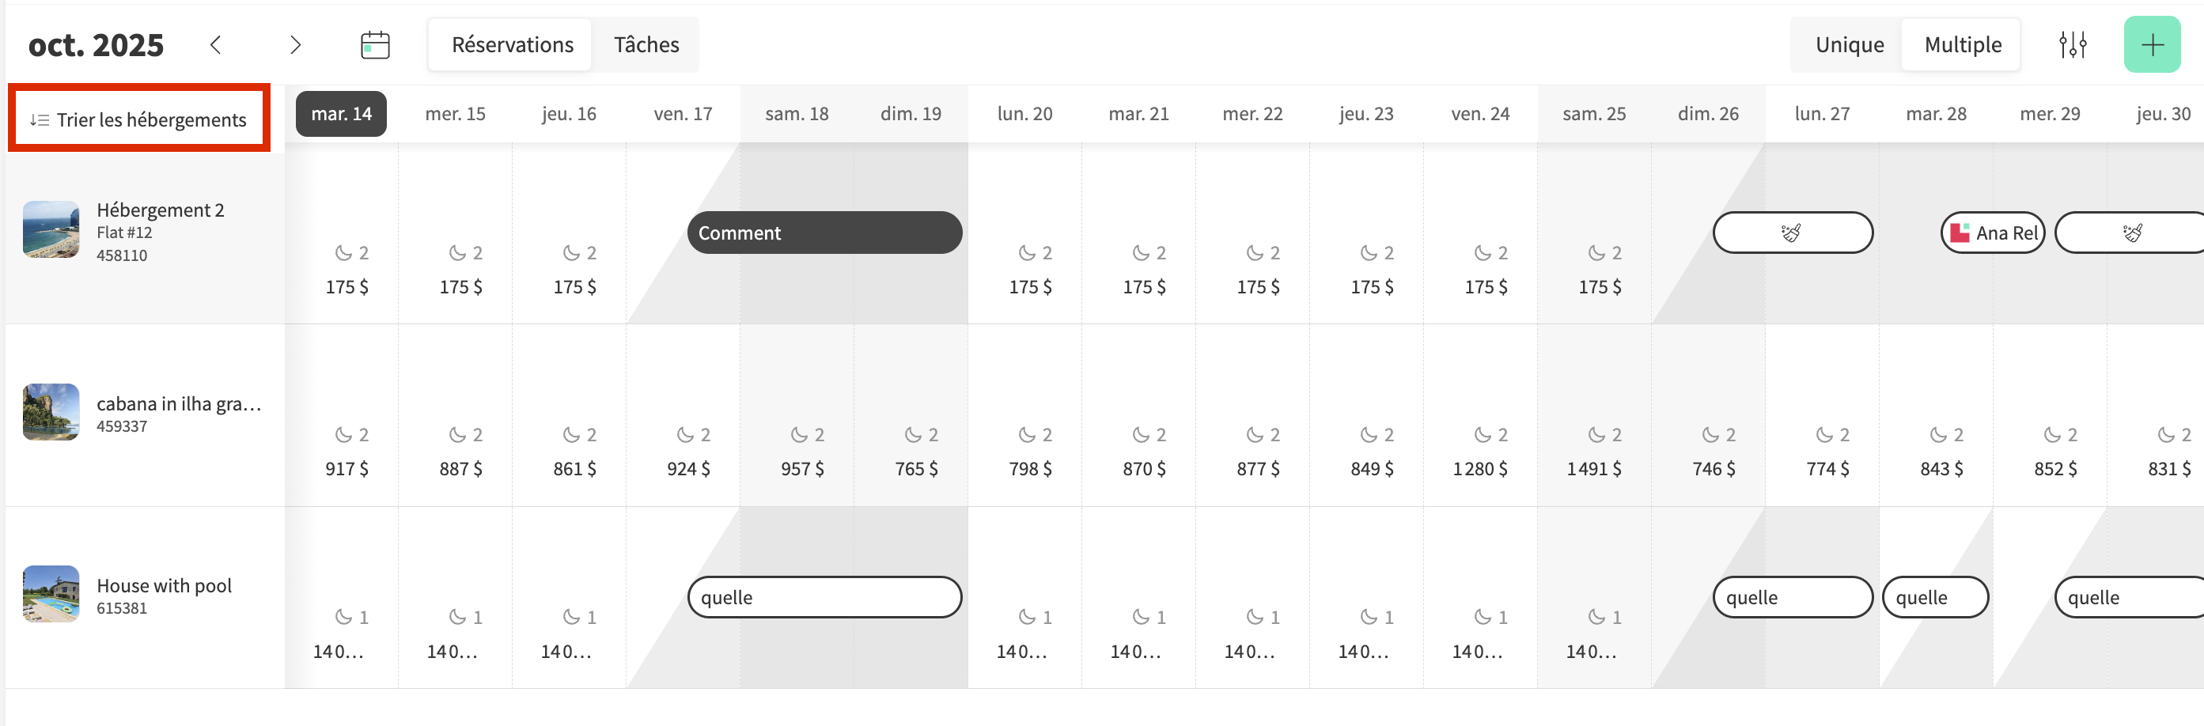Click the green plus add button
The height and width of the screenshot is (726, 2204).
(2151, 44)
